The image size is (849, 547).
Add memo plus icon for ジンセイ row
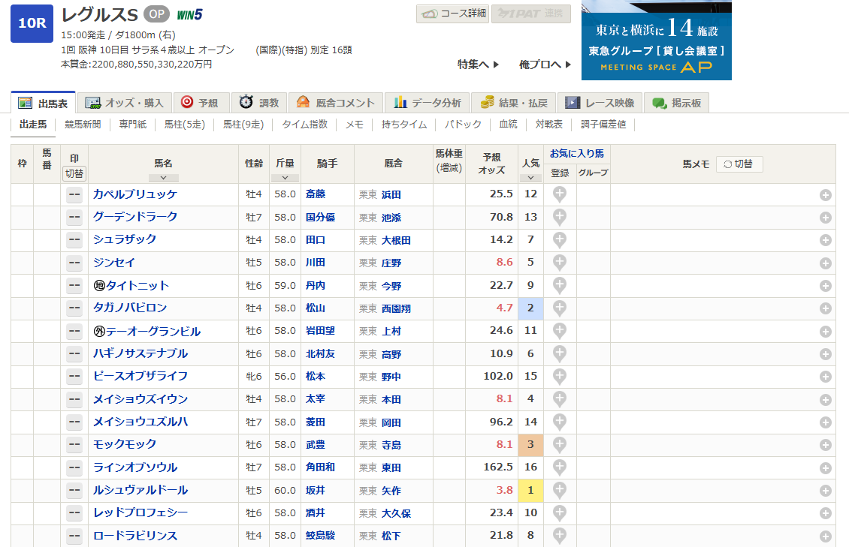(825, 263)
